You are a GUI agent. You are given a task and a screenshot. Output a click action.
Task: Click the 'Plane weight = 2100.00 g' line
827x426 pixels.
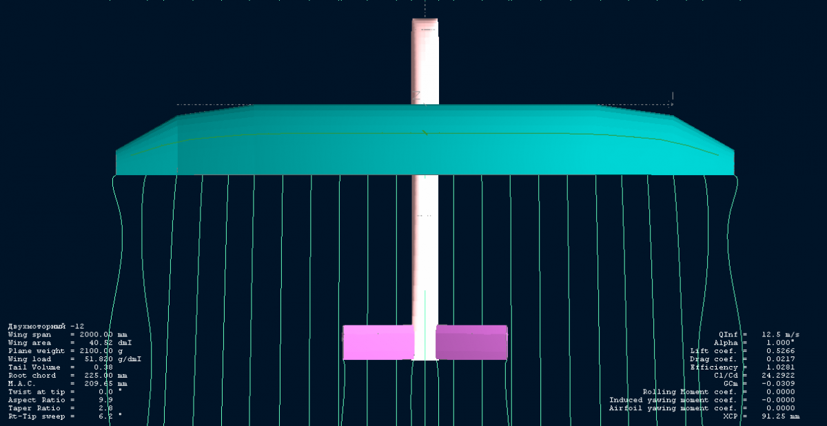65,351
